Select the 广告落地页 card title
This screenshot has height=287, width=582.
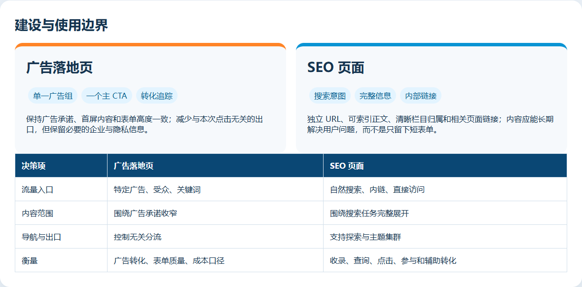59,68
